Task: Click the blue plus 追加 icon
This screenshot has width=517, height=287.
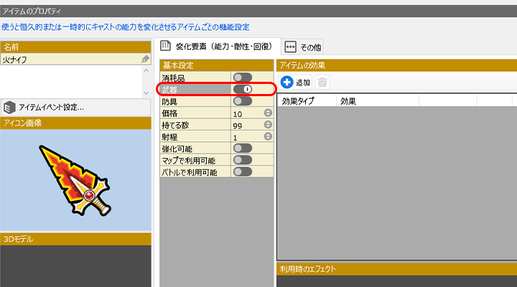Action: point(287,83)
